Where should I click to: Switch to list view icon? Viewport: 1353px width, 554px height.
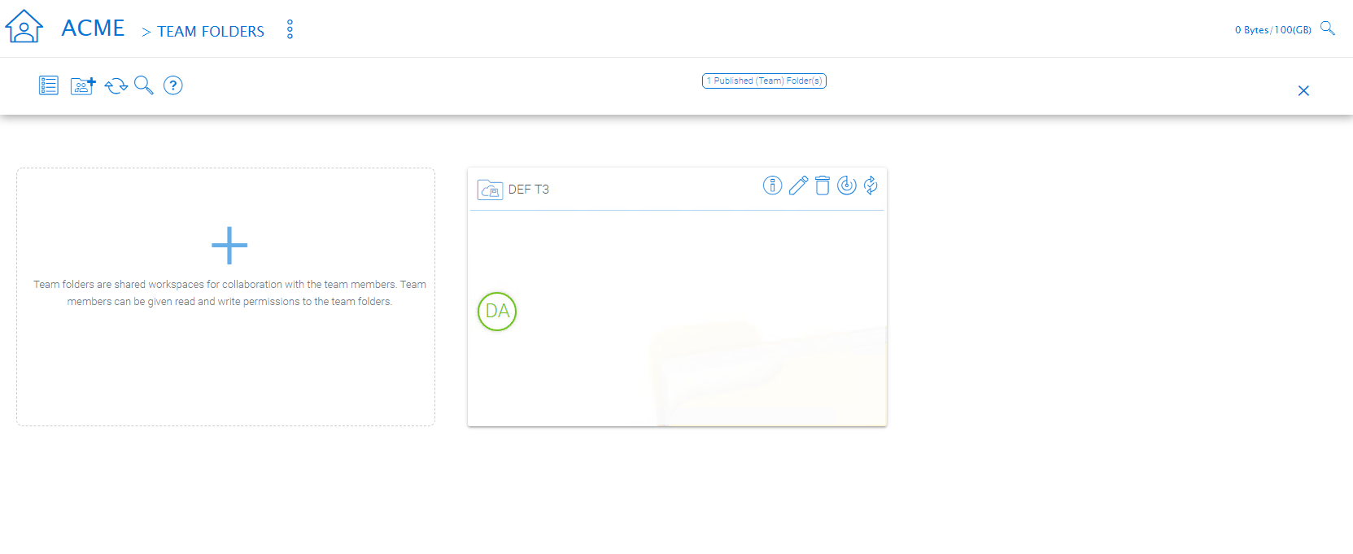point(49,85)
